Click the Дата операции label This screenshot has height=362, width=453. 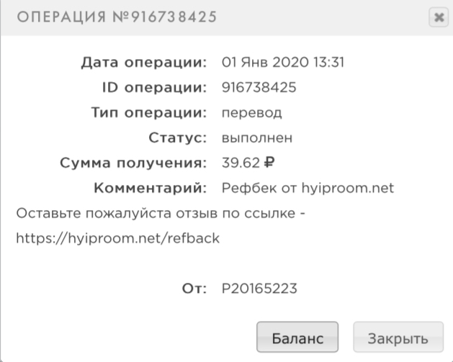[144, 63]
